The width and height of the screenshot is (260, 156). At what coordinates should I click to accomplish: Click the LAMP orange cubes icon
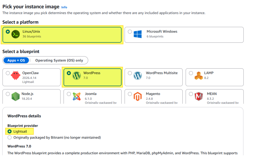coord(199,76)
